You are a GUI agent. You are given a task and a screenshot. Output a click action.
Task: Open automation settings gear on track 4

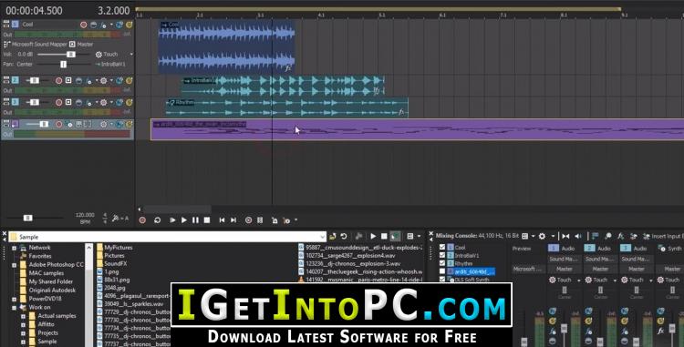pos(103,125)
